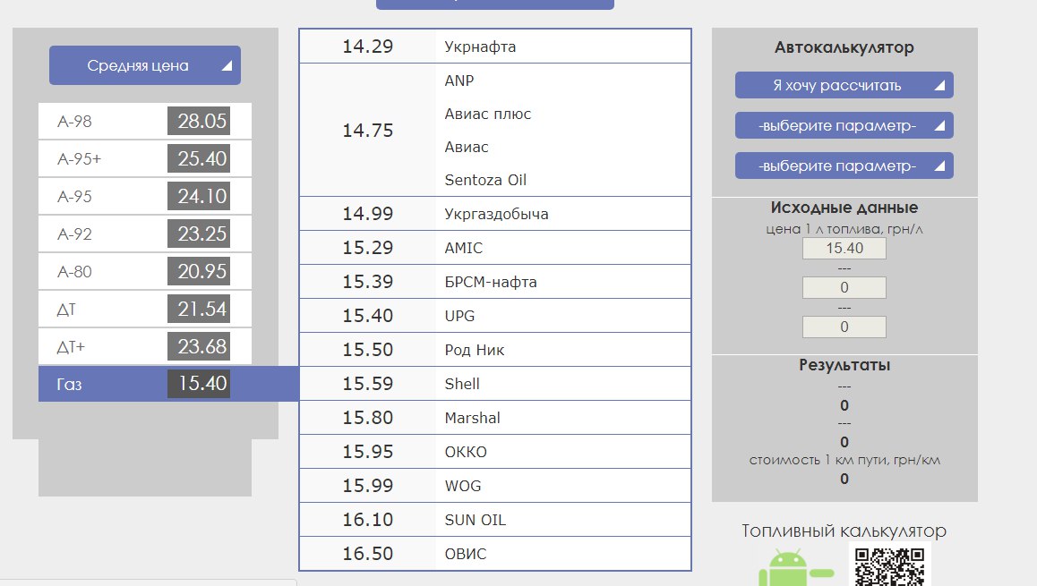The width and height of the screenshot is (1037, 586).
Task: Click the WOG station name
Action: click(463, 486)
